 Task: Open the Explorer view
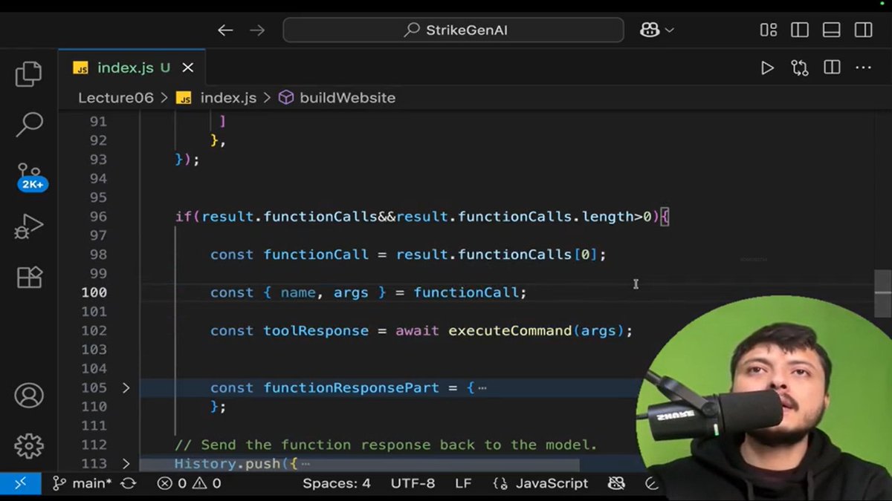[28, 74]
